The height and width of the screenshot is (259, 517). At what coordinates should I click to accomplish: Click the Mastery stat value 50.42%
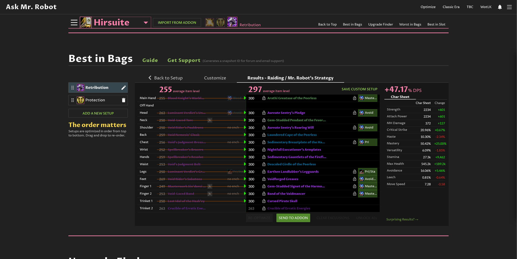coord(425,144)
